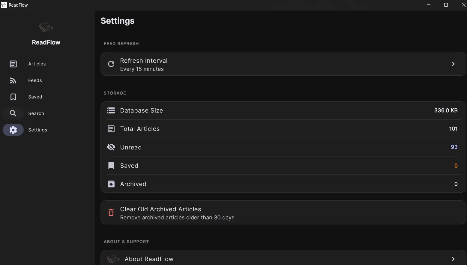Click the FEED REFRESH section header
467x265 pixels.
point(121,44)
